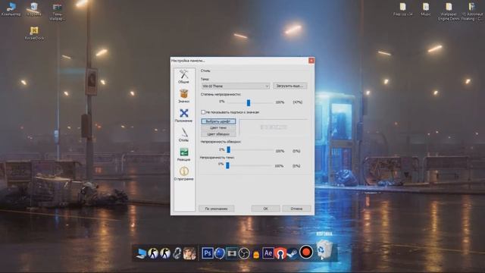This screenshot has width=485, height=273.
Task: Open the anime portrait dock icon
Action: 189,253
